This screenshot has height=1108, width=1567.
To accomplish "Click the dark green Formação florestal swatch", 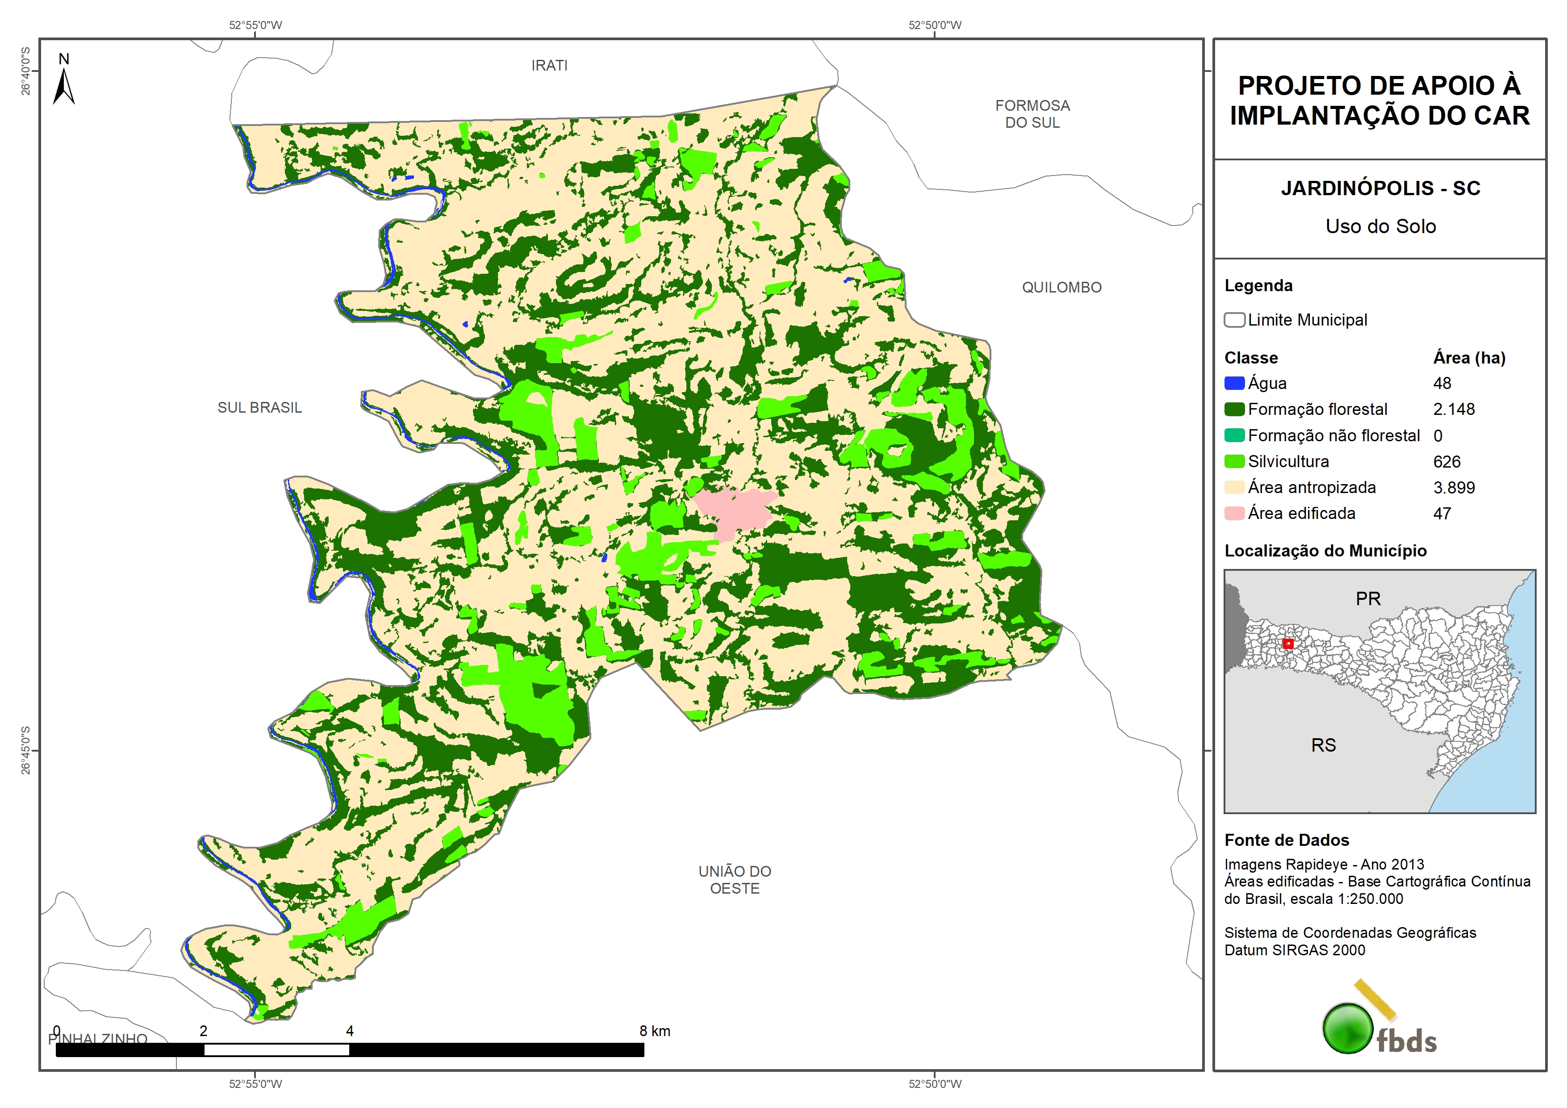I will [x=1234, y=410].
